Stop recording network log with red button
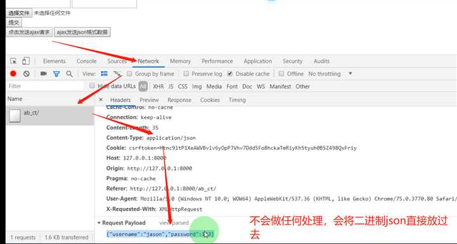This screenshot has width=457, height=244. pyautogui.click(x=13, y=74)
